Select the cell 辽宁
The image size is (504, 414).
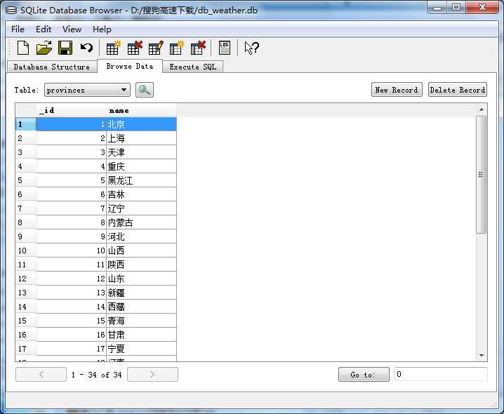click(x=141, y=208)
